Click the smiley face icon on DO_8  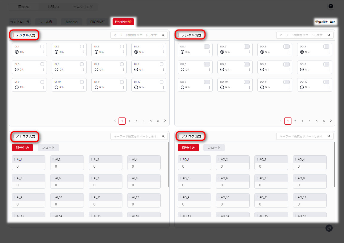(x=302, y=69)
